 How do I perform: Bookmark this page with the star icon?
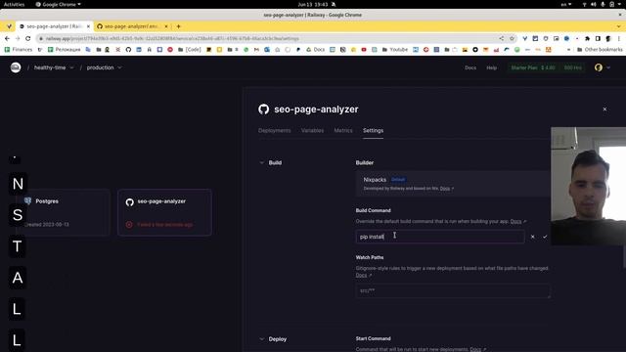[512, 39]
